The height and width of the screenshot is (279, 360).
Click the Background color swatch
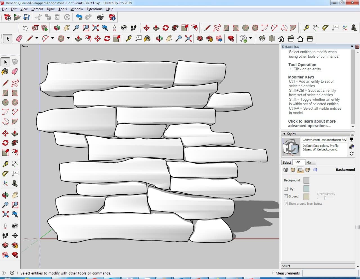coord(306,180)
